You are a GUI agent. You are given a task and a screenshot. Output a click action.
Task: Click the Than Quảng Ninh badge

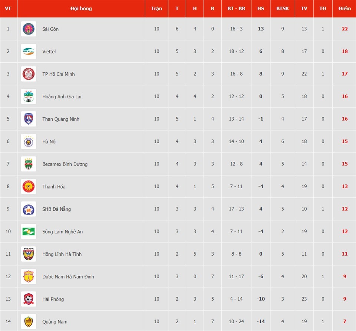tap(29, 119)
